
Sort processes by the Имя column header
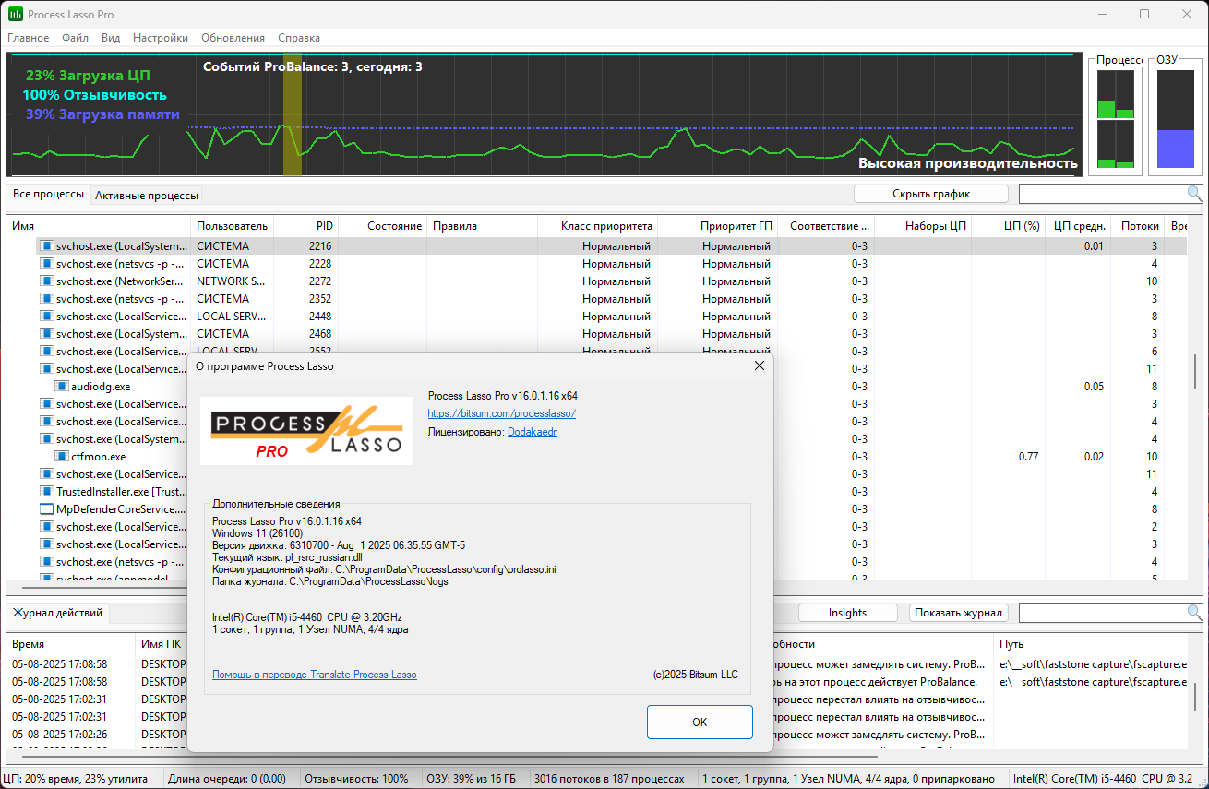(99, 226)
